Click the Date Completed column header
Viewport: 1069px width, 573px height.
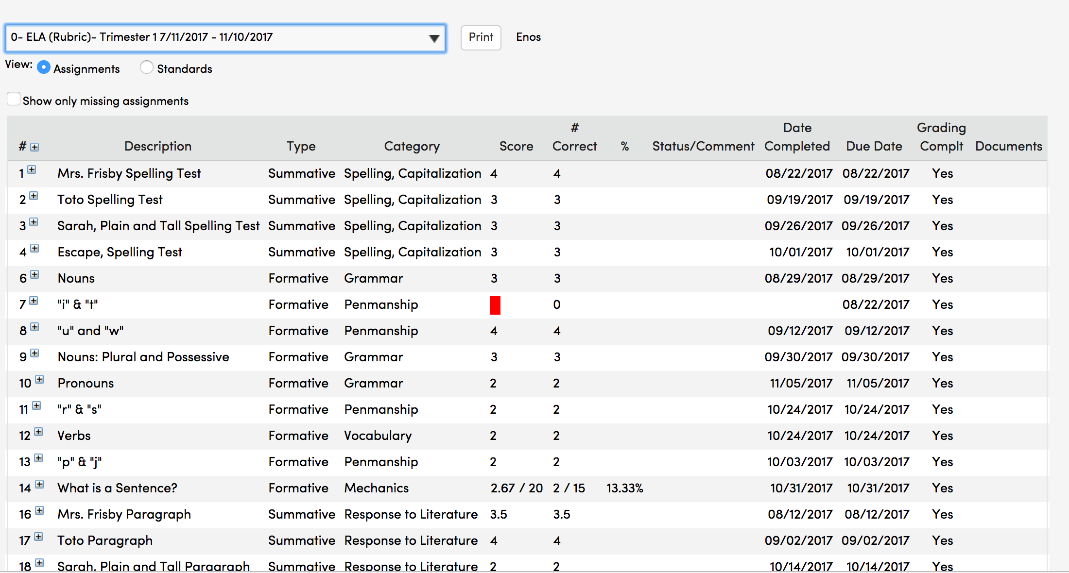point(797,137)
